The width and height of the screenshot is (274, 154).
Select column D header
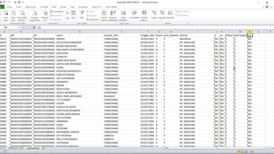click(x=80, y=32)
